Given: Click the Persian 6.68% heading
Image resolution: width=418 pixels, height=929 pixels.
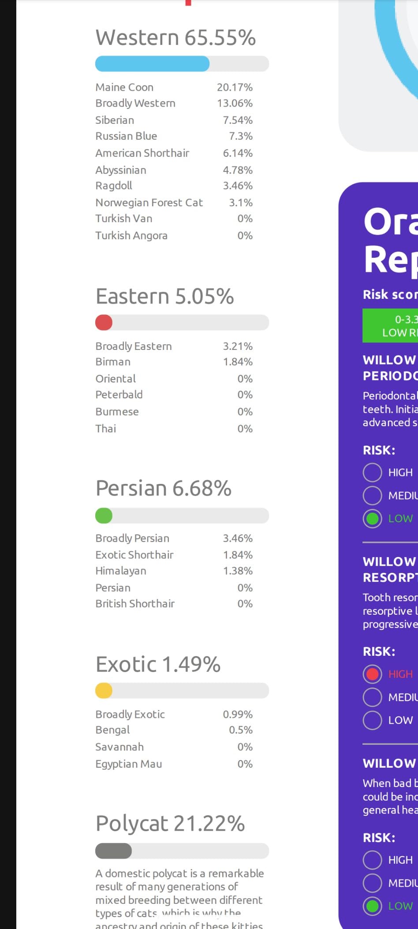Looking at the screenshot, I should coord(164,488).
